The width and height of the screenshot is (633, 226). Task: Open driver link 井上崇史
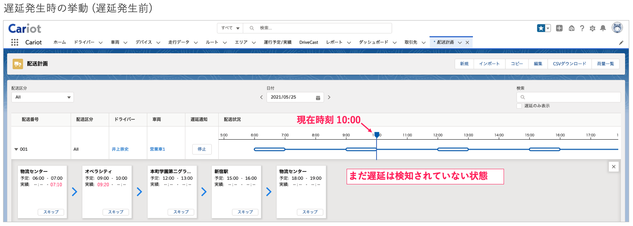pyautogui.click(x=120, y=149)
